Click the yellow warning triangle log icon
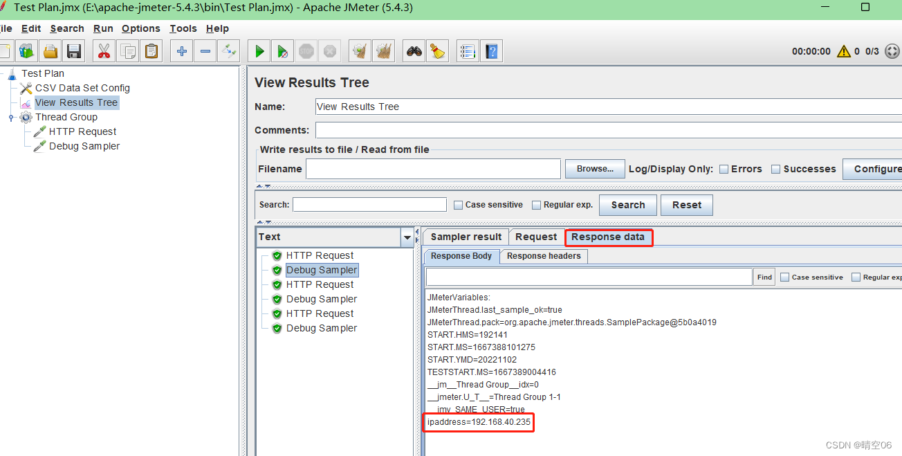902x456 pixels. [x=844, y=51]
